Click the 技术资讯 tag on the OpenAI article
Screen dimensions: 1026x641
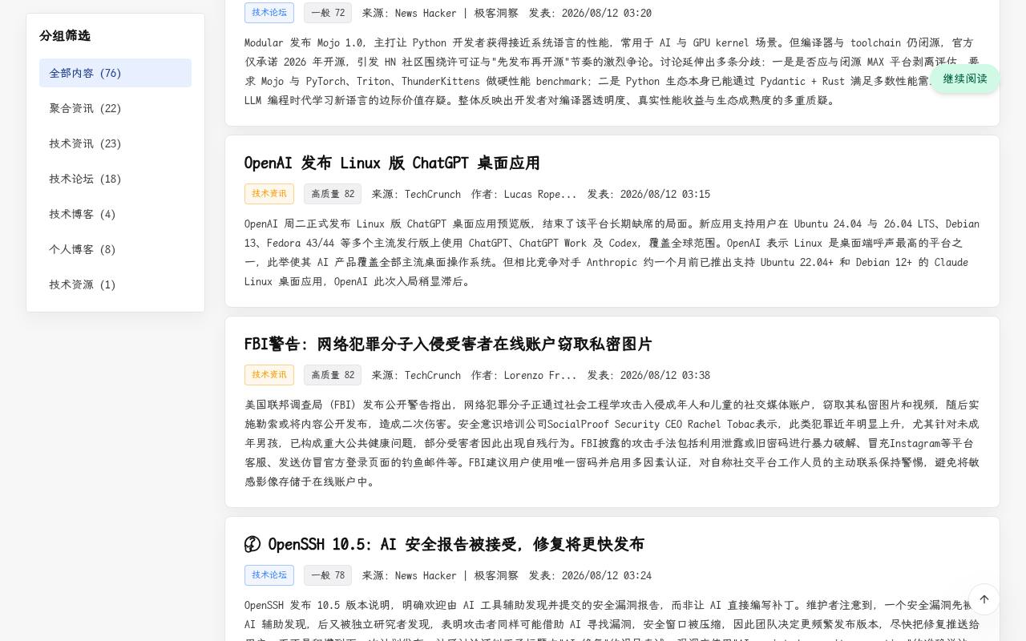tap(269, 194)
